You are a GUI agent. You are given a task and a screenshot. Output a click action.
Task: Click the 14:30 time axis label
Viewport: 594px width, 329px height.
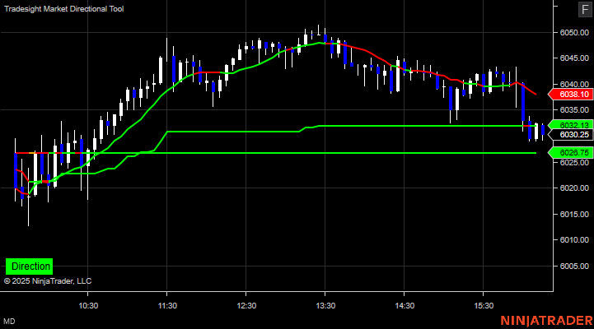click(405, 305)
